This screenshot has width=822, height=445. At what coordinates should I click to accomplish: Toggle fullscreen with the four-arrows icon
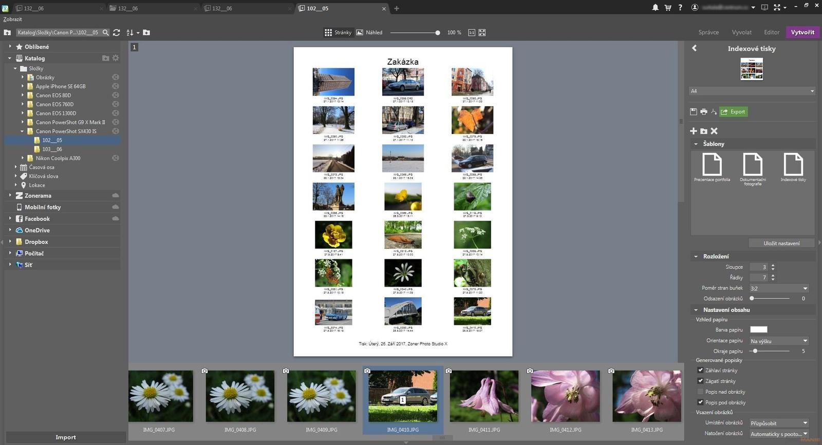coord(777,8)
